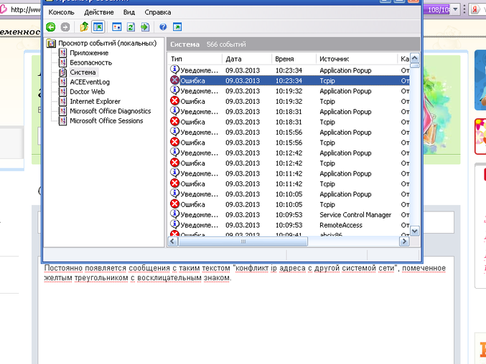This screenshot has width=486, height=364.
Task: Open the Doctor Web log
Action: [87, 92]
